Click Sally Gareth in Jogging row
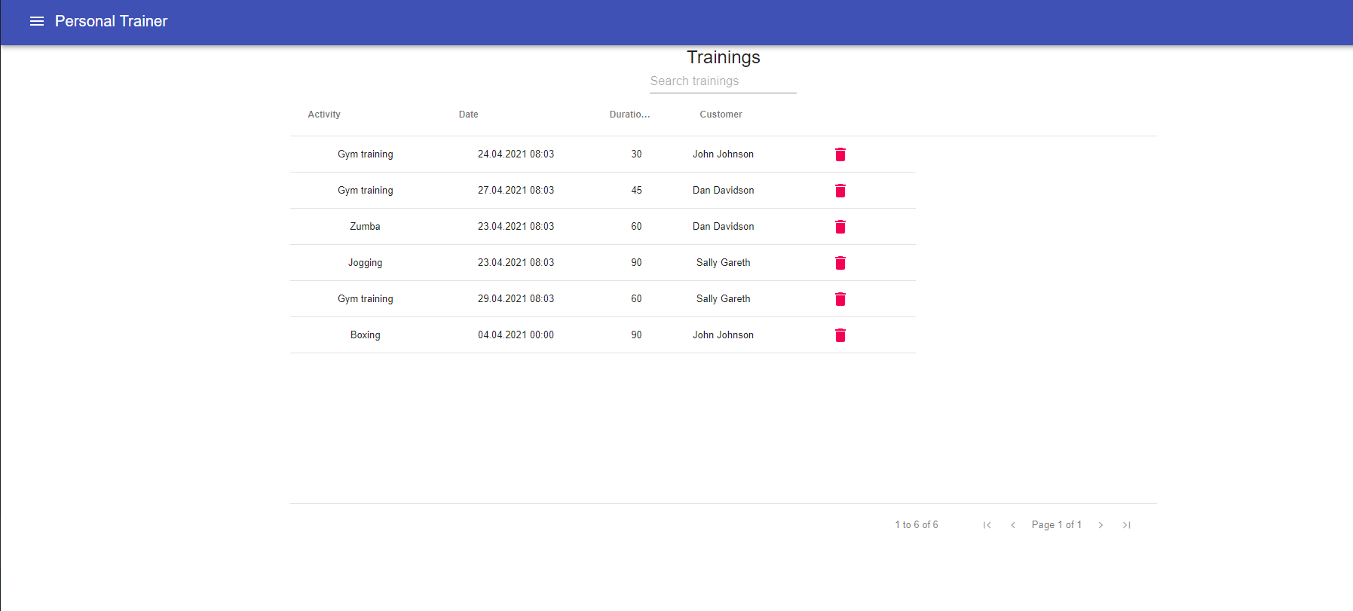Screen dimensions: 1353x611 coord(723,263)
